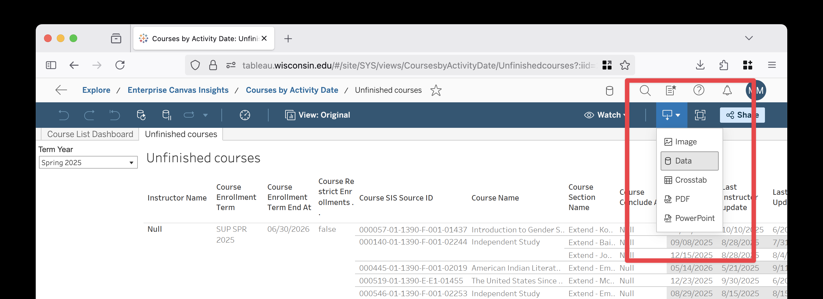The height and width of the screenshot is (299, 823).
Task: Open the performance metrics clock icon
Action: [x=245, y=115]
